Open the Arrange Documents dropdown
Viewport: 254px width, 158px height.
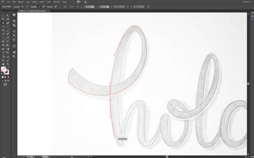tap(79, 2)
